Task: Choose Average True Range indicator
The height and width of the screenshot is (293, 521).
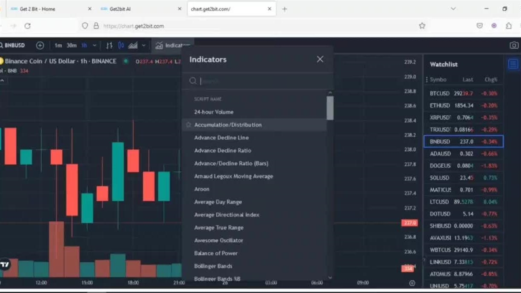Action: point(219,227)
